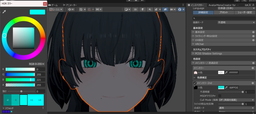Toggle grid visibility icon

coord(81,9)
